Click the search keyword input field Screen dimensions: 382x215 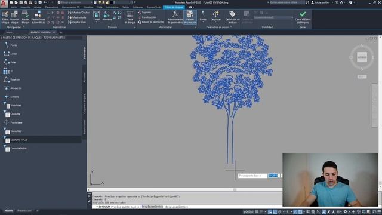click(287, 2)
